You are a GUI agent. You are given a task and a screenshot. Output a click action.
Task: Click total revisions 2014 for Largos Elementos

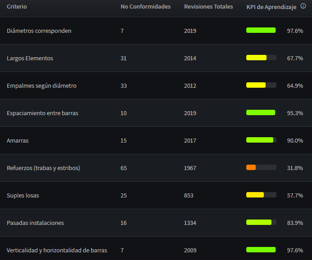pos(190,58)
